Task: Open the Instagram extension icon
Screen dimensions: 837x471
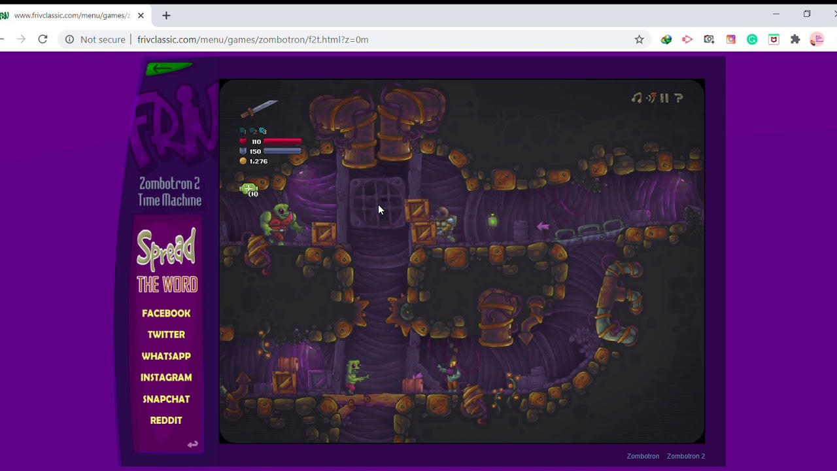Action: 730,39
